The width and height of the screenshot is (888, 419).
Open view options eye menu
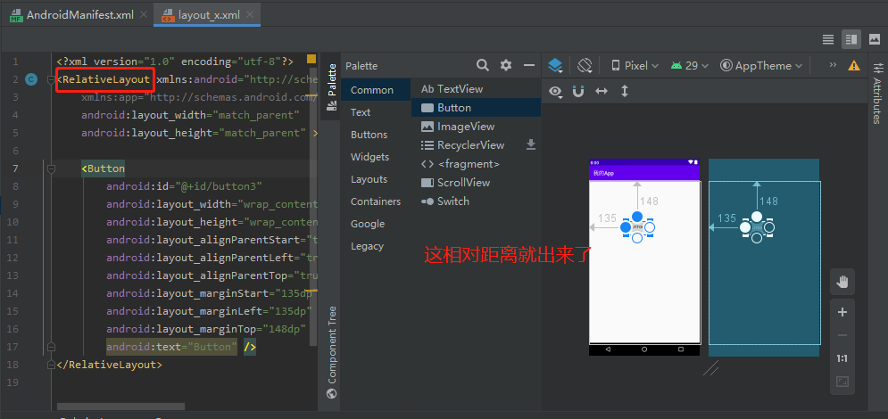556,91
